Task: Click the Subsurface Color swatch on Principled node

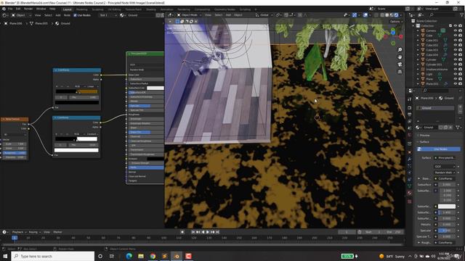Action: (155, 88)
